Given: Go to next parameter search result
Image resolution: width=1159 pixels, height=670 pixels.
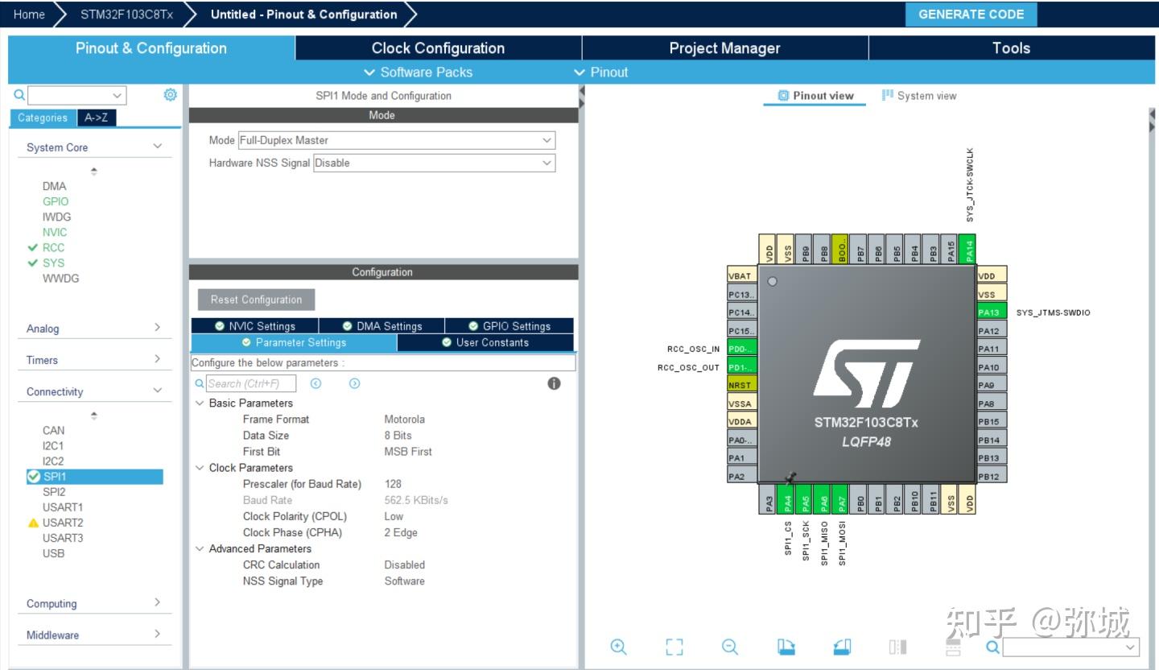Looking at the screenshot, I should pyautogui.click(x=354, y=383).
